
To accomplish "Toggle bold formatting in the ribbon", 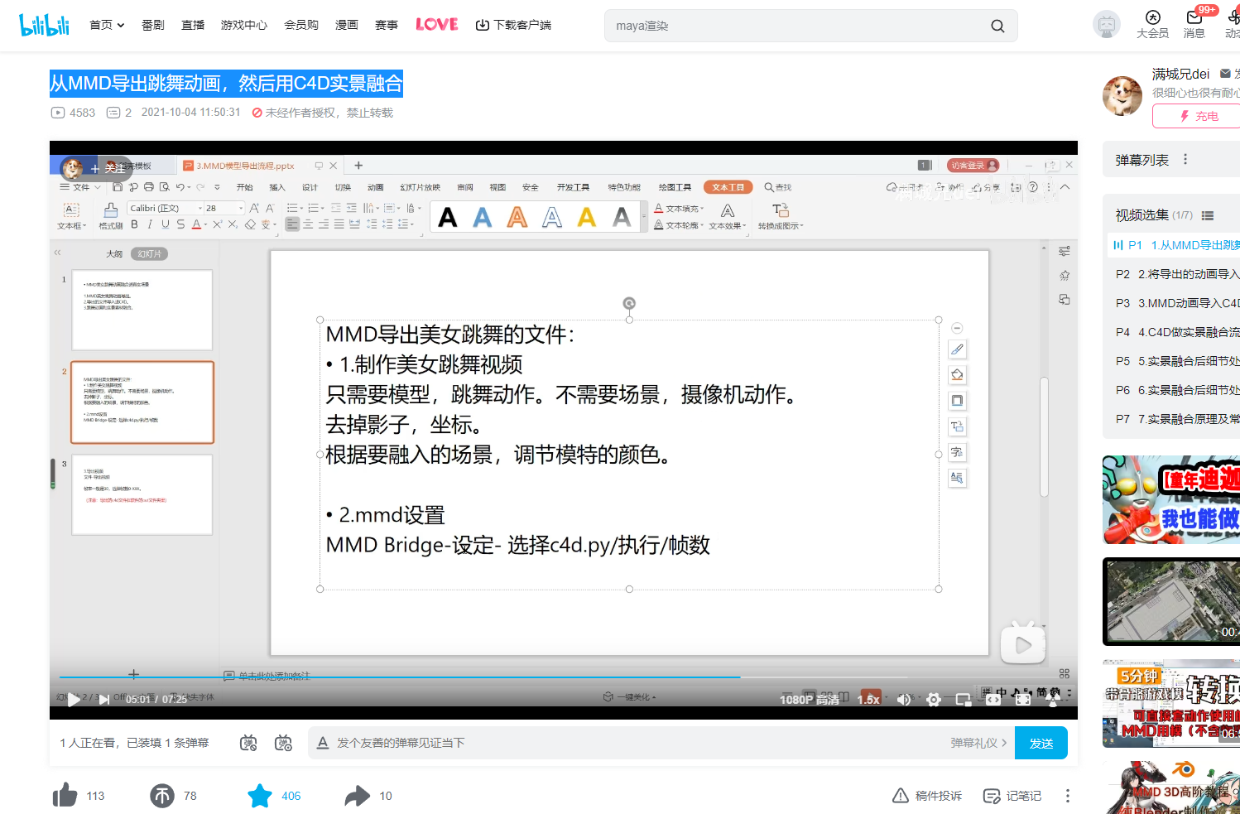I will [134, 224].
